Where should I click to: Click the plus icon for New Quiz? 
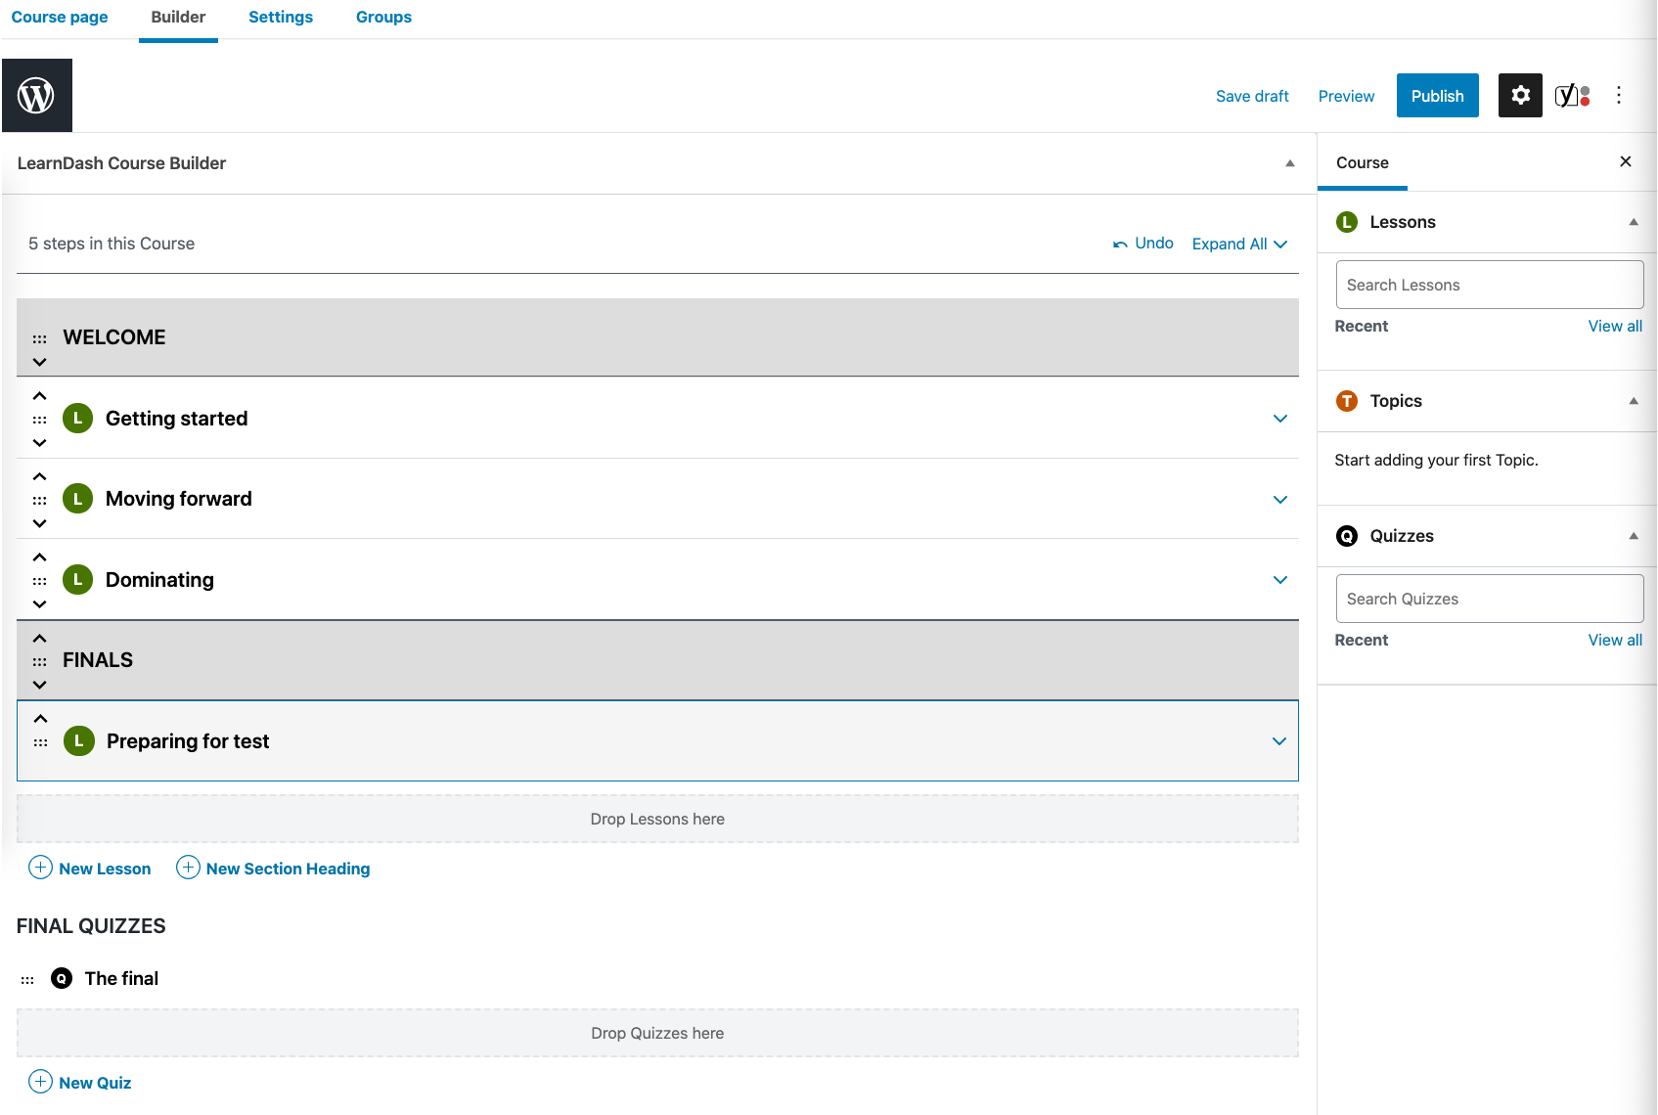(40, 1082)
